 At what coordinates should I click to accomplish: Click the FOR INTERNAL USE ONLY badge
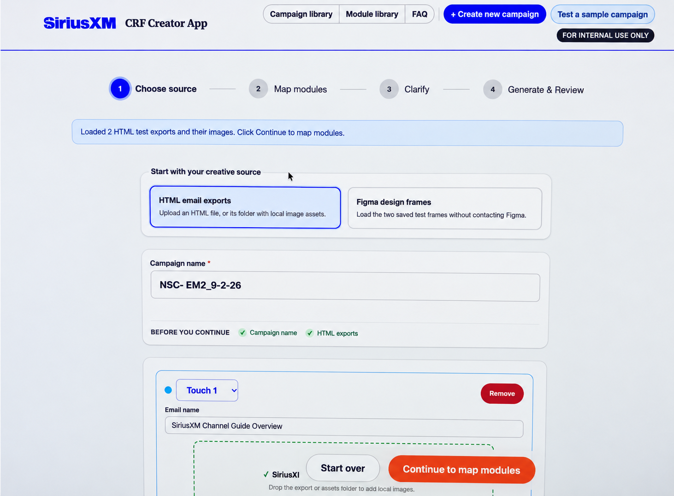pos(605,35)
